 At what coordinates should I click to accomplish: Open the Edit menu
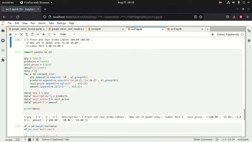(17, 23)
